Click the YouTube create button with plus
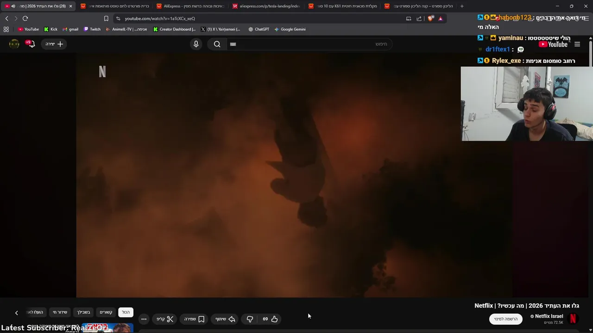Screen dimensions: 593x333 [x=54, y=44]
